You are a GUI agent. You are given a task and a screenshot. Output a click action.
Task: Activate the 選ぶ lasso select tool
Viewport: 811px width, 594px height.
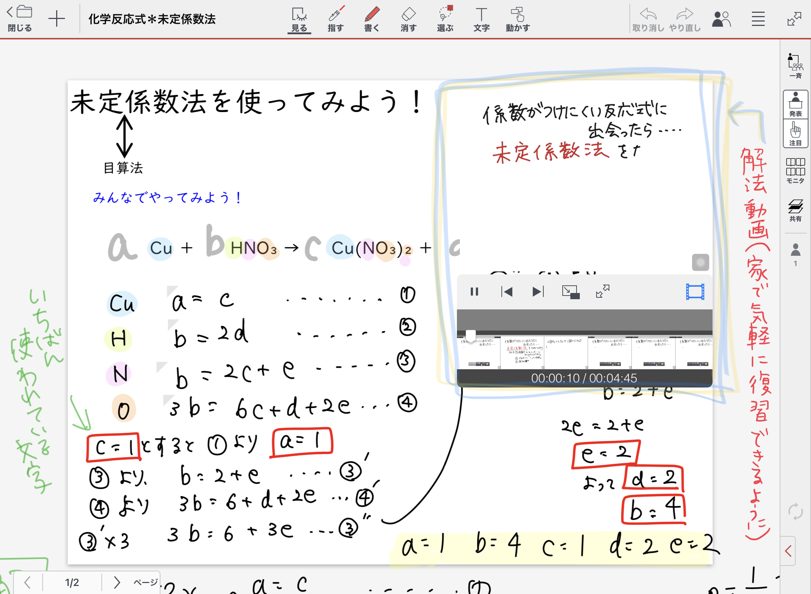pyautogui.click(x=445, y=19)
